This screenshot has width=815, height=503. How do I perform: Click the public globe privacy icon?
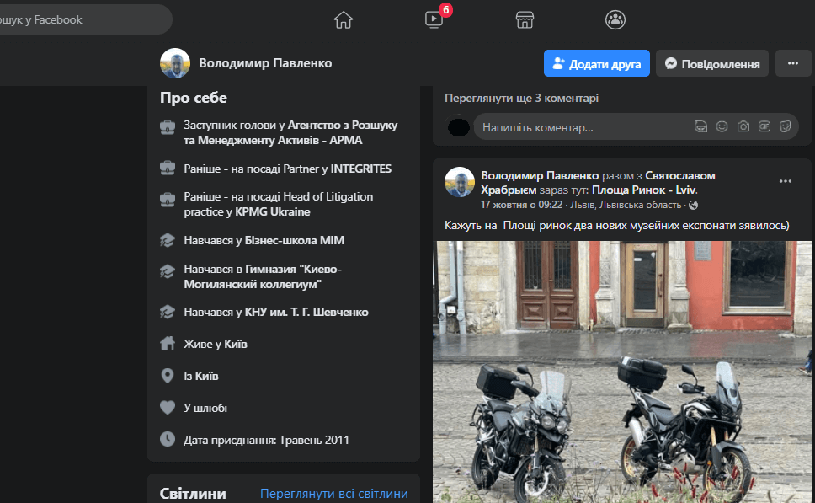[x=694, y=205]
